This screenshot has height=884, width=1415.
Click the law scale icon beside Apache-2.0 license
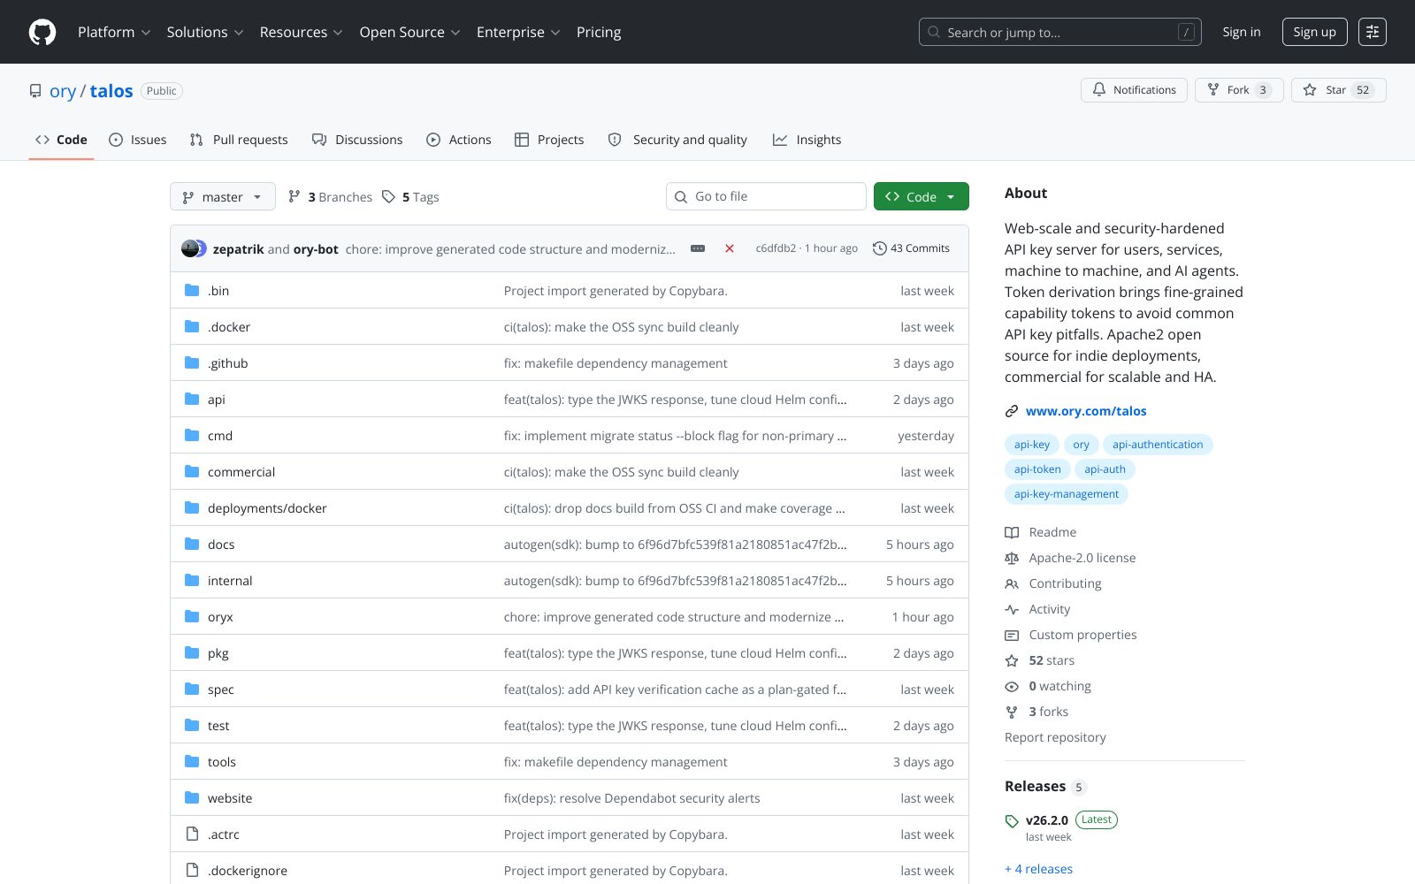[x=1012, y=558]
